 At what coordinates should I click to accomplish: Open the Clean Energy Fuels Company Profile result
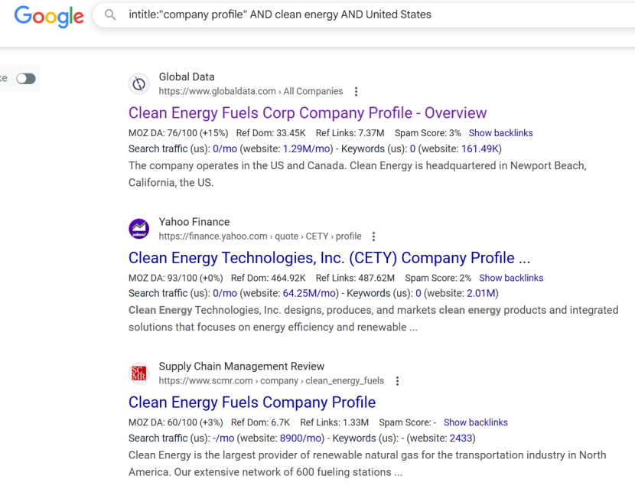tap(252, 403)
